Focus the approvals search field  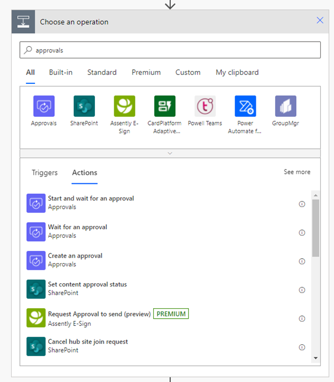[170, 50]
